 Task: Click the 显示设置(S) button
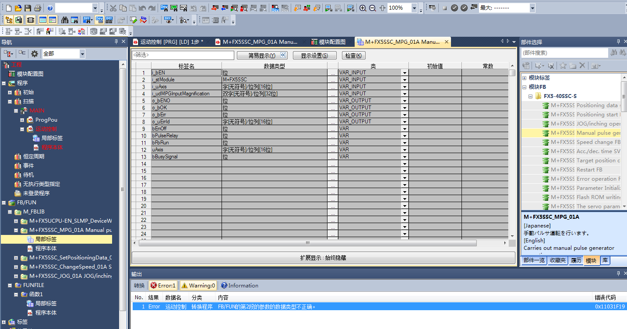(315, 56)
